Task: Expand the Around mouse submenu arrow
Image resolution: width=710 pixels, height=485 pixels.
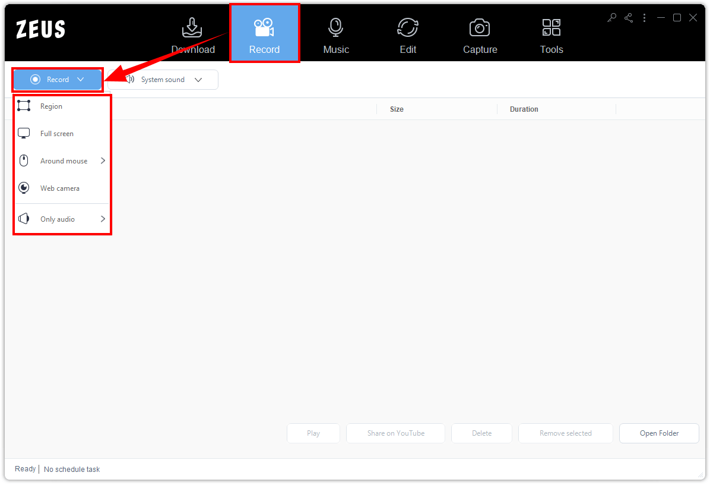Action: click(103, 160)
